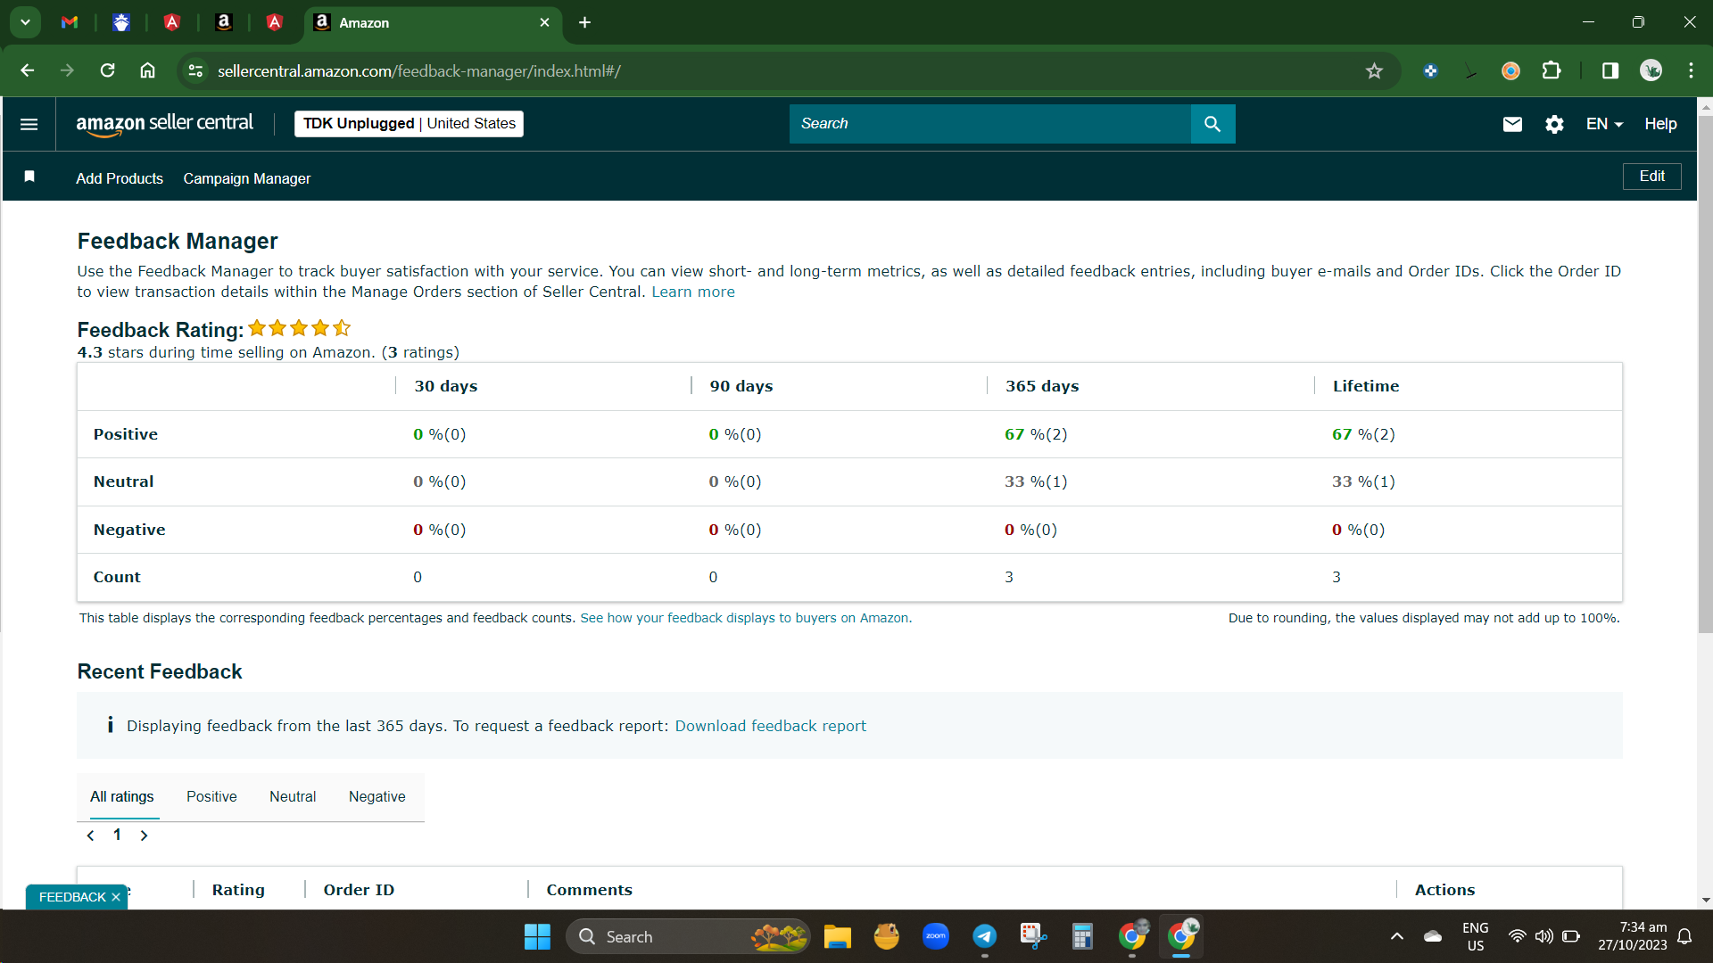Select the Negative feedback tab

(377, 796)
